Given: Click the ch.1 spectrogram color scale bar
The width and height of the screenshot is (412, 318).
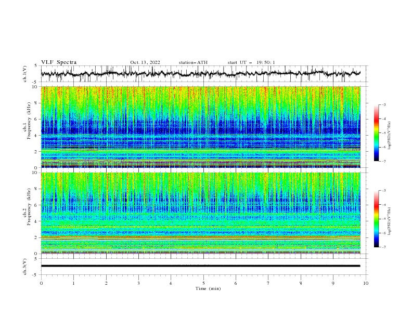Looking at the screenshot, I should (x=376, y=133).
